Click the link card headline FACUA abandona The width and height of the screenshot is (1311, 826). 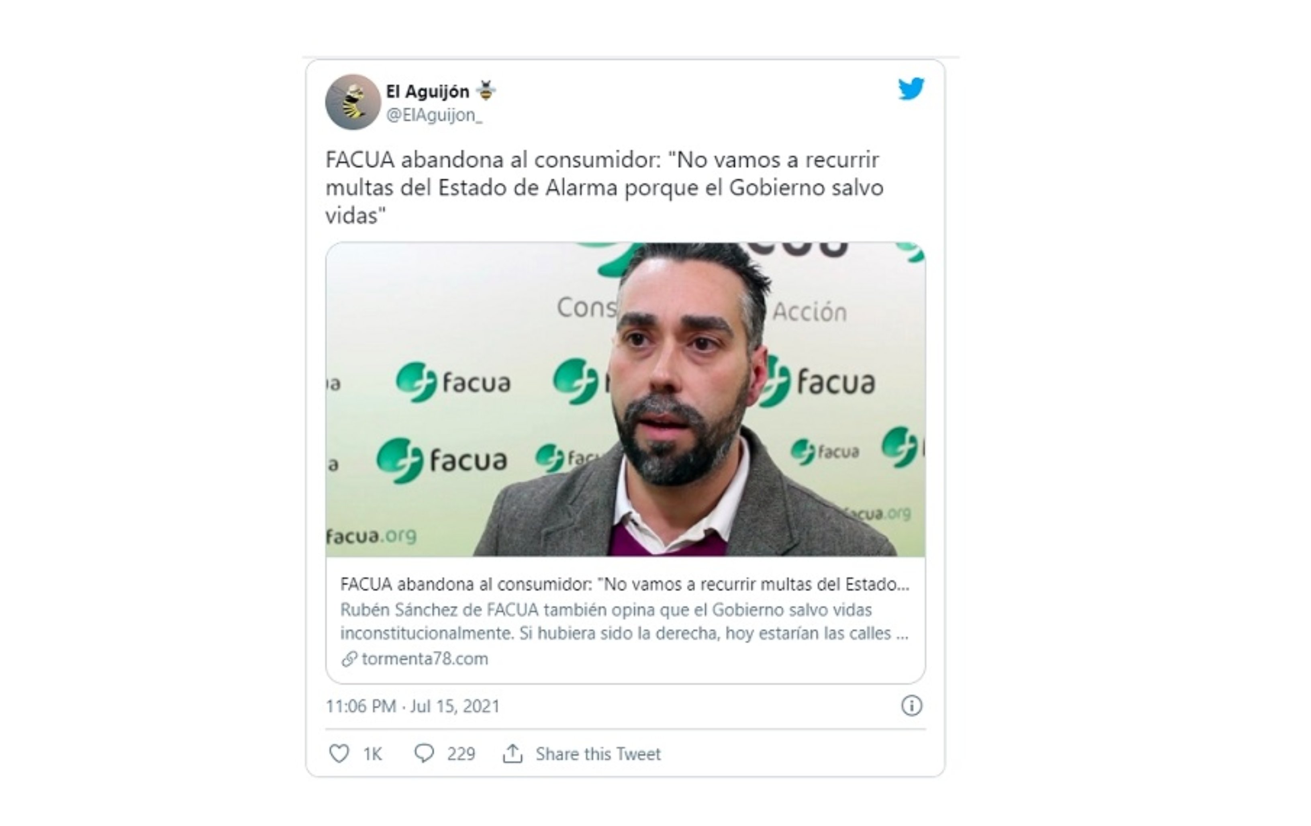click(x=625, y=584)
